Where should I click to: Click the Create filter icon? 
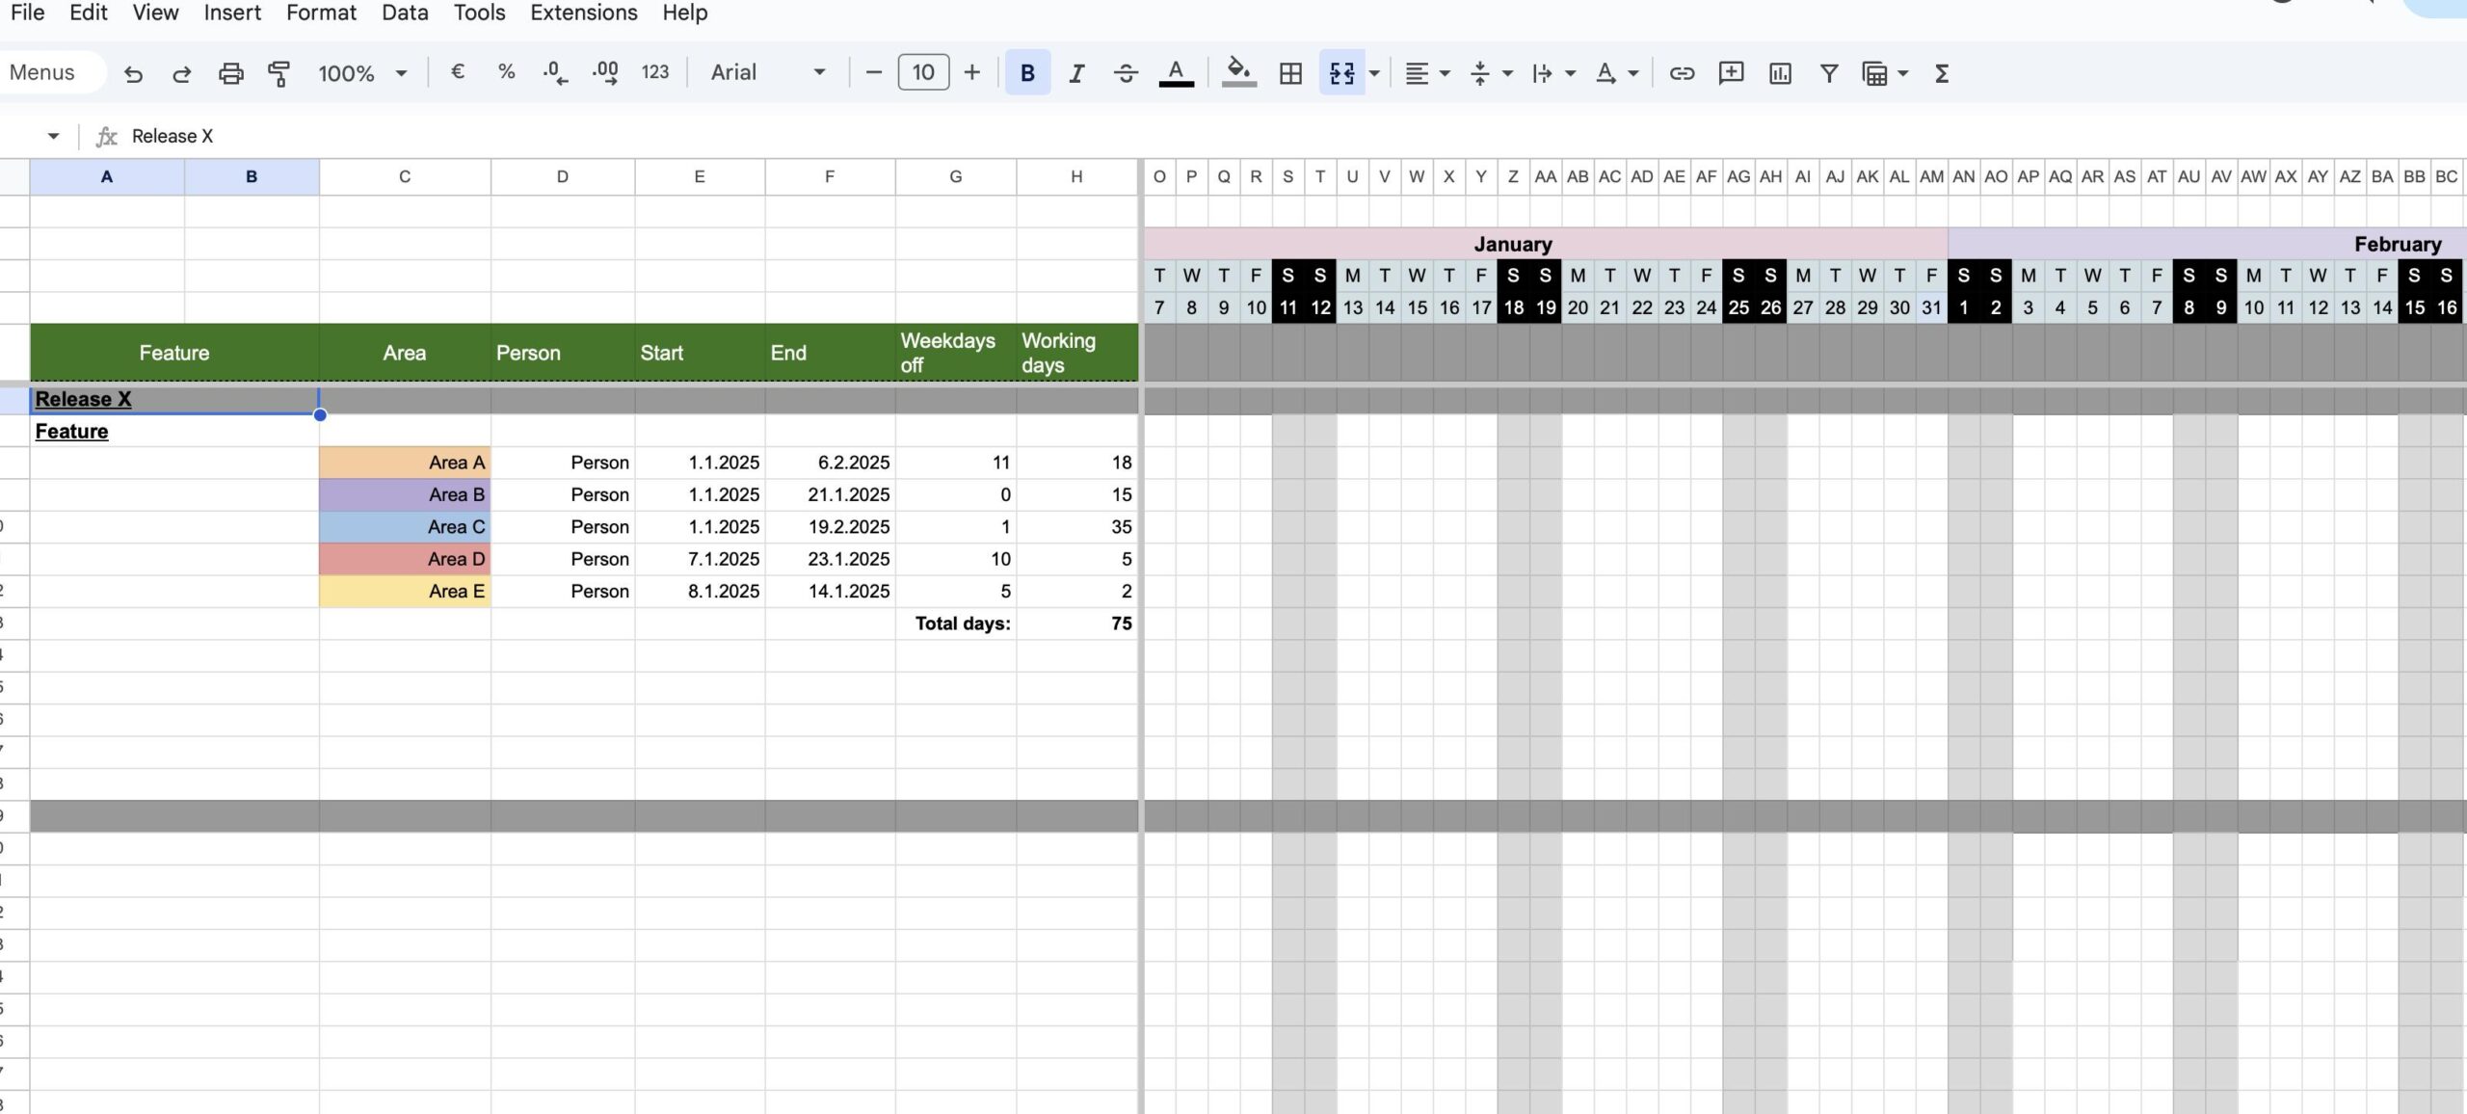point(1828,72)
